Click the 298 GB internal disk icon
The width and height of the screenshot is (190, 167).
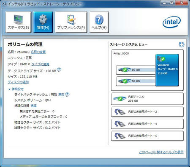[x=120, y=98]
